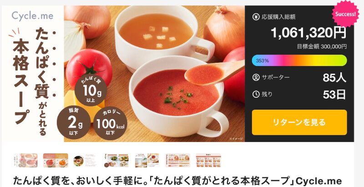364x187 pixels.
Task: Click the yen icon beside 応援購入総額
Action: click(x=256, y=17)
